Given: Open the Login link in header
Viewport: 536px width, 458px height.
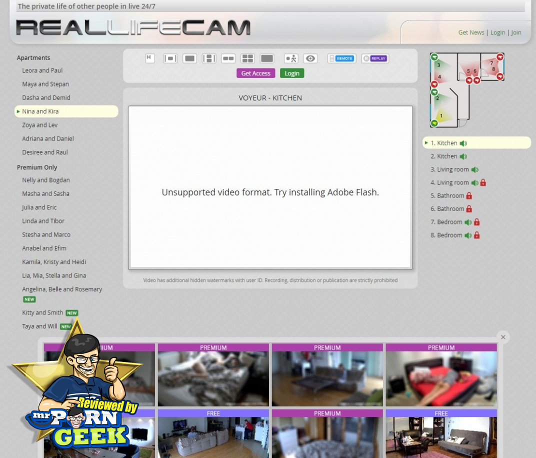Looking at the screenshot, I should pyautogui.click(x=497, y=32).
